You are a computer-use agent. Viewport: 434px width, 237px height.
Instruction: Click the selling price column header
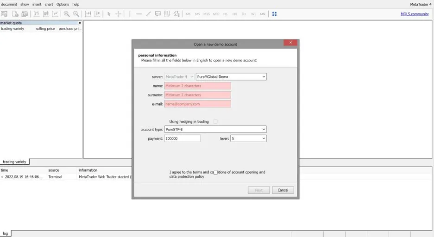(45, 29)
